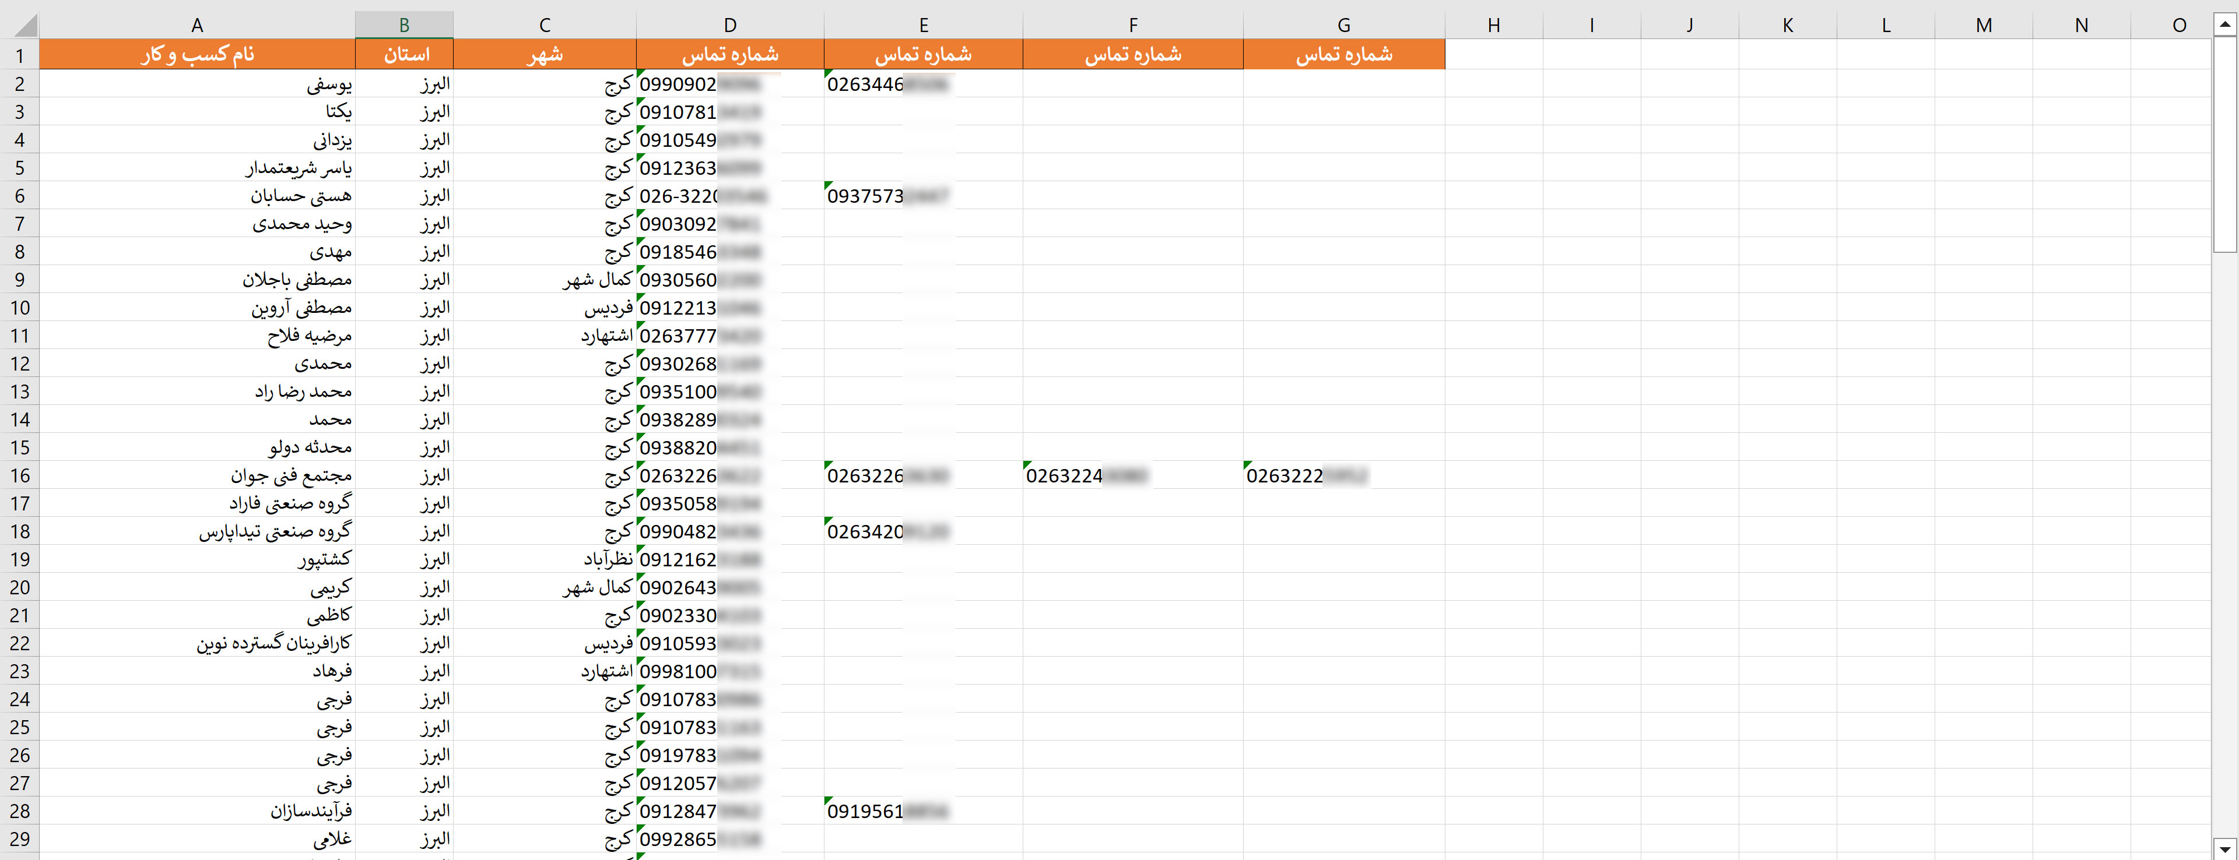The width and height of the screenshot is (2239, 860).
Task: Click 'شماره تماس' header in column G
Action: (x=1344, y=55)
